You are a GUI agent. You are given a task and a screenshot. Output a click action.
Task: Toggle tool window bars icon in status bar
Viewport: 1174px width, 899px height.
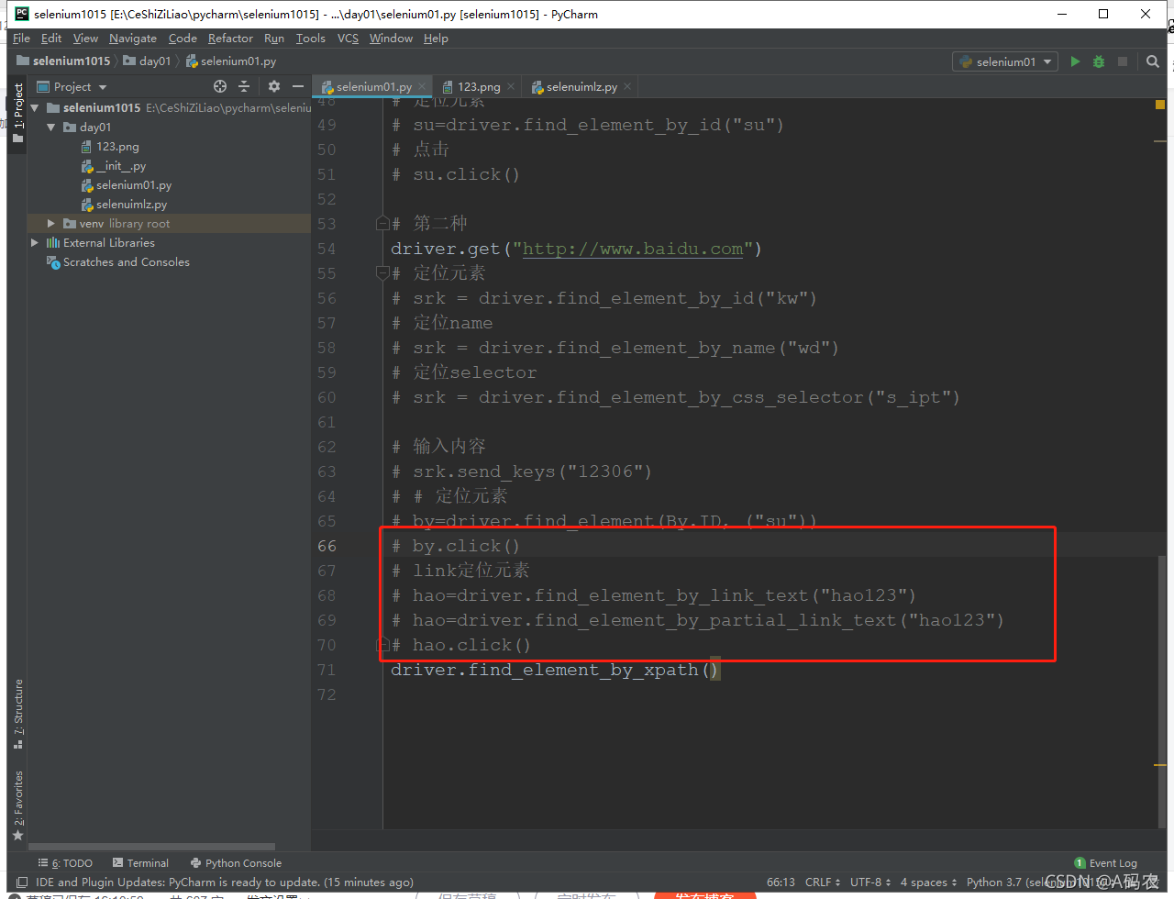tap(22, 882)
